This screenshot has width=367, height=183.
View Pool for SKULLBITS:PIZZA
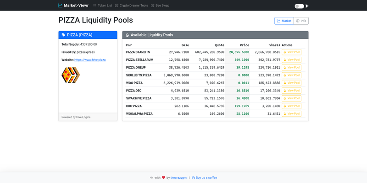point(291,75)
